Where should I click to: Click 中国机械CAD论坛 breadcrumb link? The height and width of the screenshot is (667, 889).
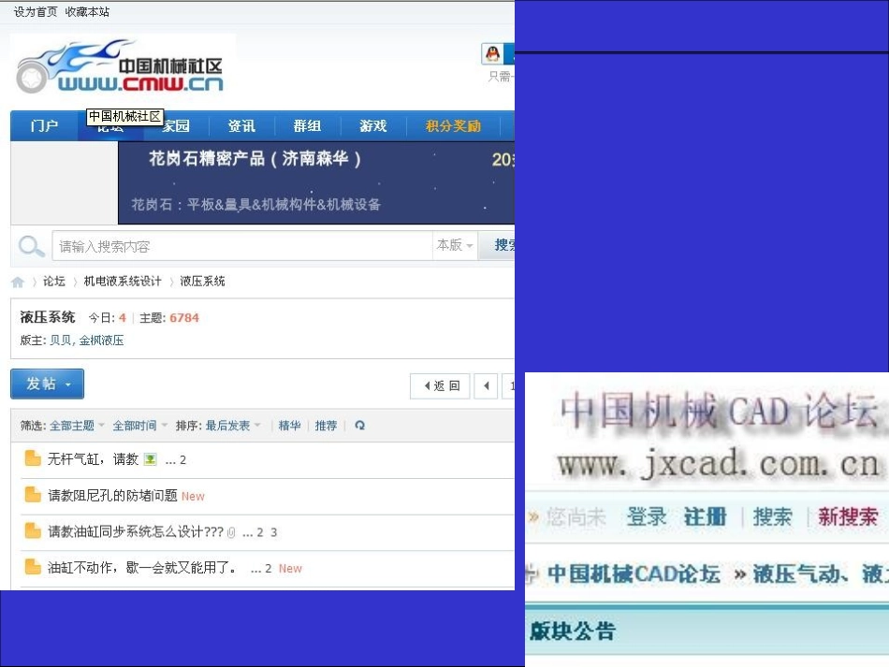click(634, 573)
